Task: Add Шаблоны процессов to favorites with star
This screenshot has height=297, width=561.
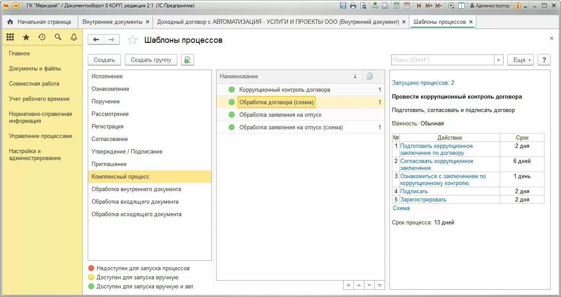Action: pyautogui.click(x=132, y=40)
